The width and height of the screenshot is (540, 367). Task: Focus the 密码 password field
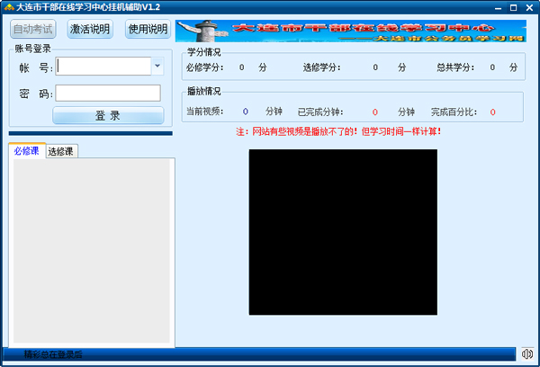pyautogui.click(x=108, y=93)
